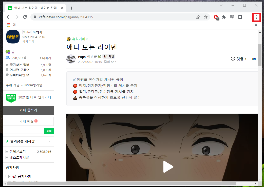Viewport: 264px width, 187px height.
Task: Close the 애니 보는 라이덴 tab
Action: pos(62,8)
